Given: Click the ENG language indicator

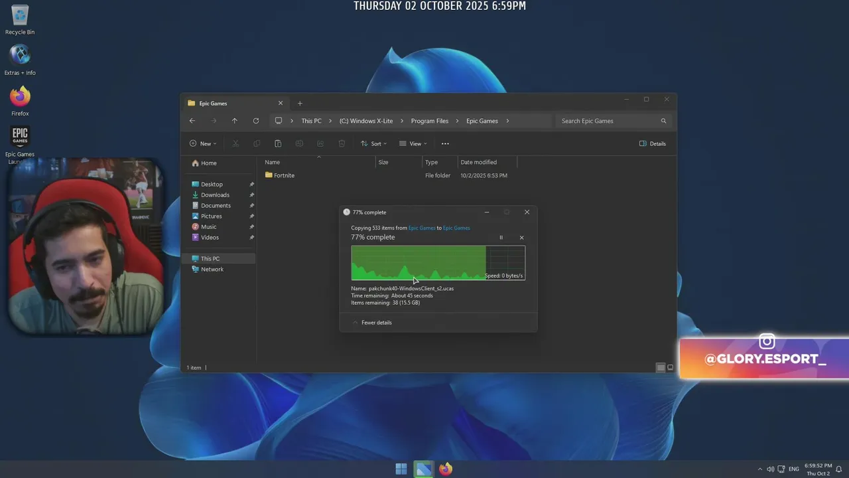Looking at the screenshot, I should click(x=793, y=469).
